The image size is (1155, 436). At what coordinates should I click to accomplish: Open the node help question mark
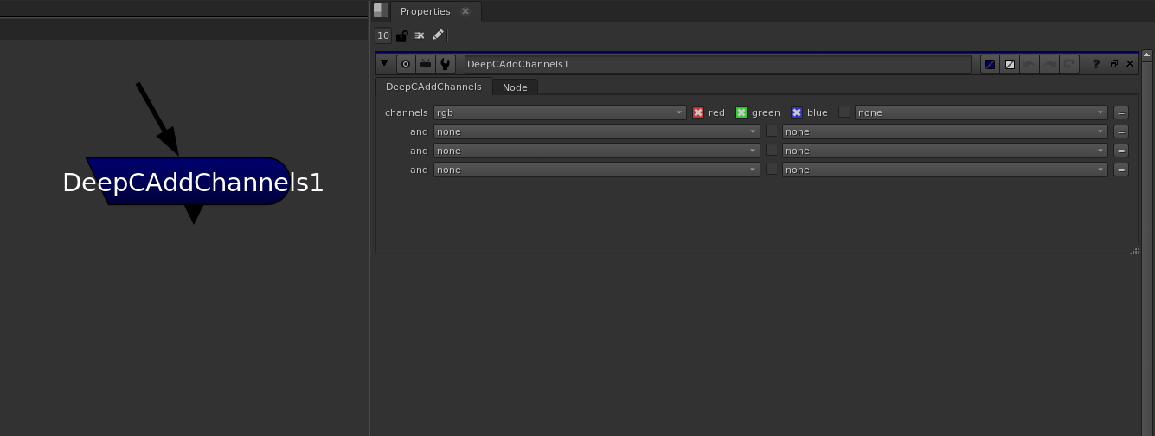pos(1096,64)
